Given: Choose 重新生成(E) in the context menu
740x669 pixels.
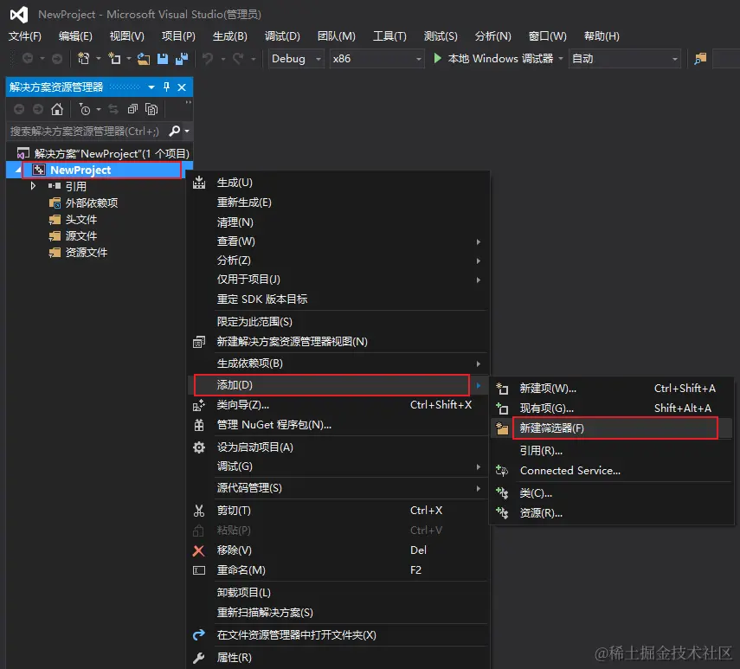Looking at the screenshot, I should tap(338, 202).
